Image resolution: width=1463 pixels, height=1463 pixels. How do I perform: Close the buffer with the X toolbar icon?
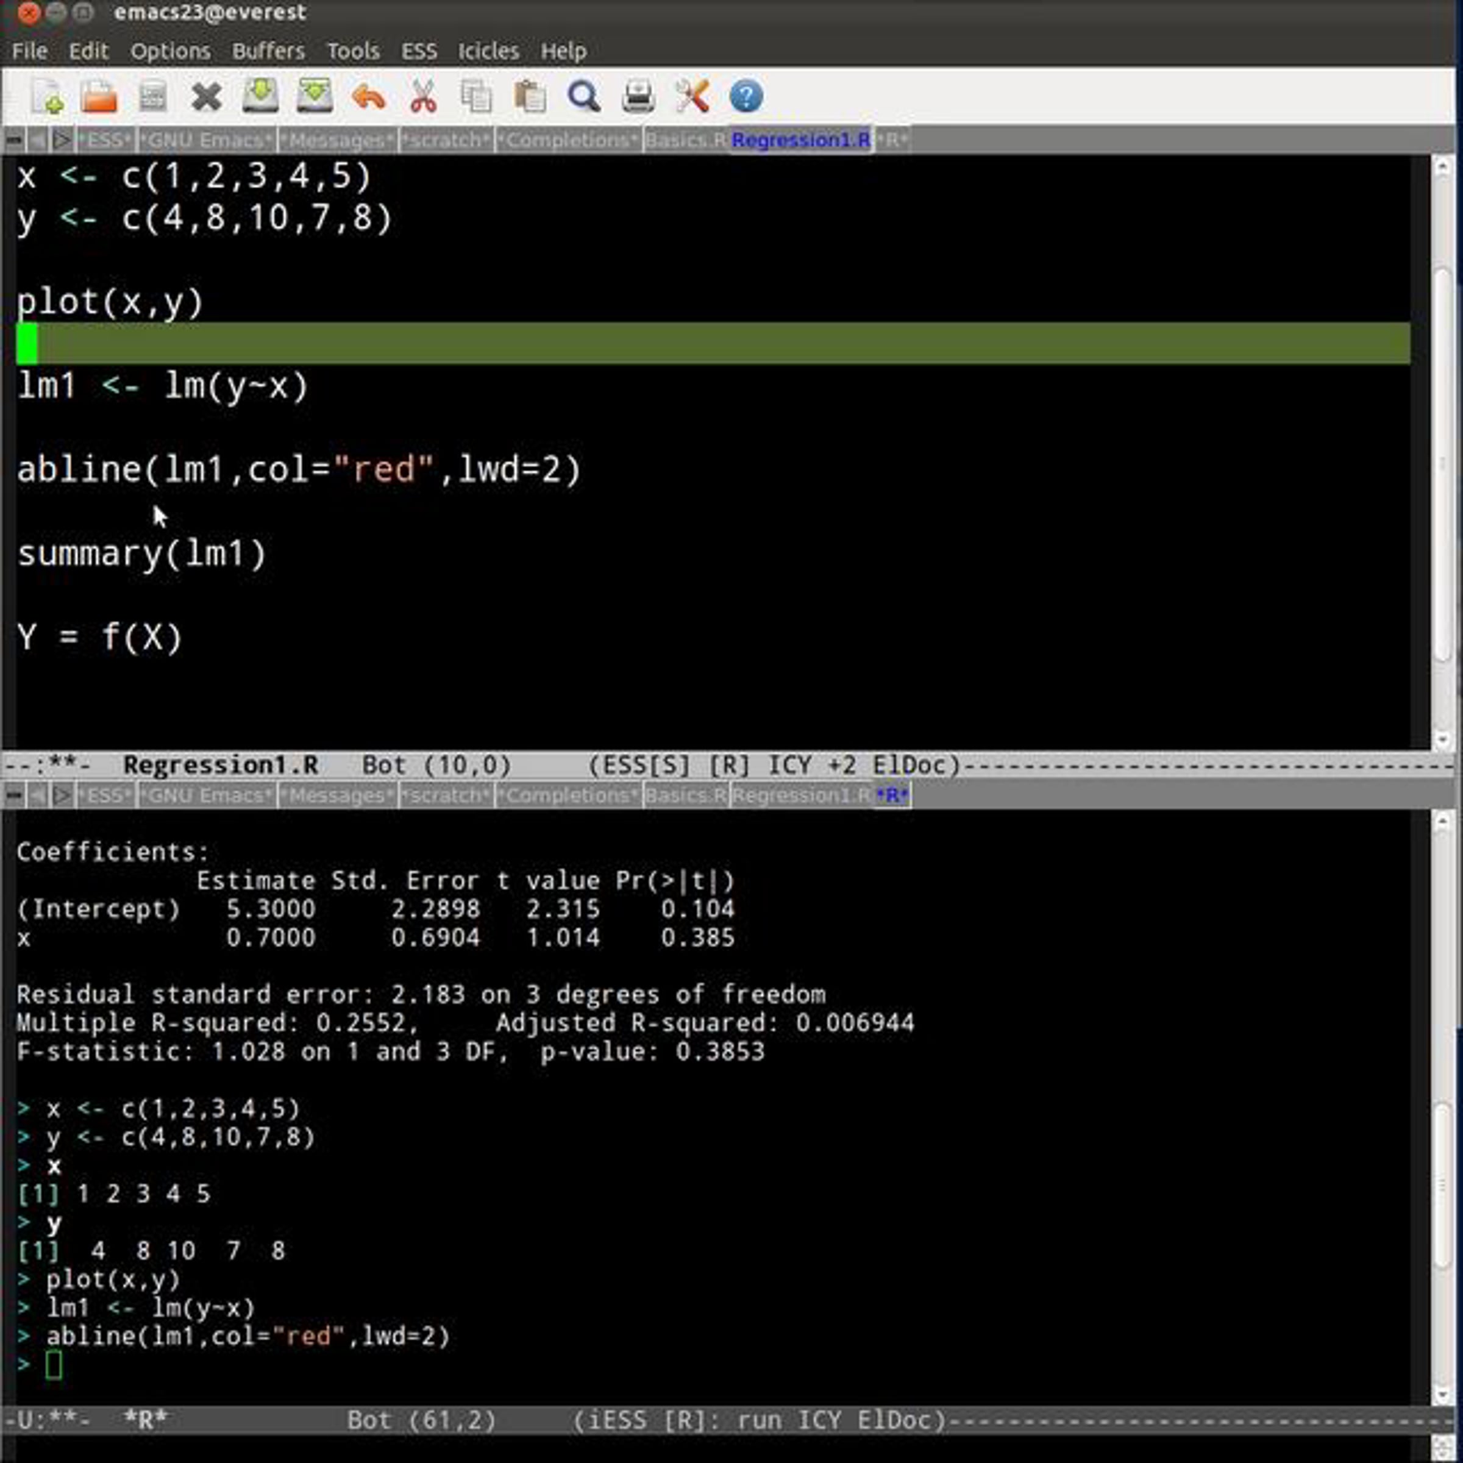[206, 98]
